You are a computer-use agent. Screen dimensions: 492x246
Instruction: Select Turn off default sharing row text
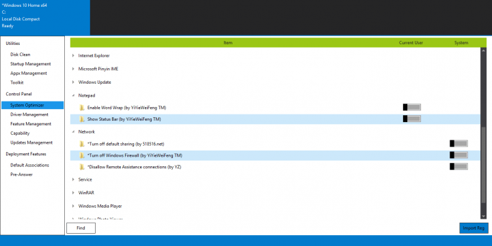click(x=126, y=144)
